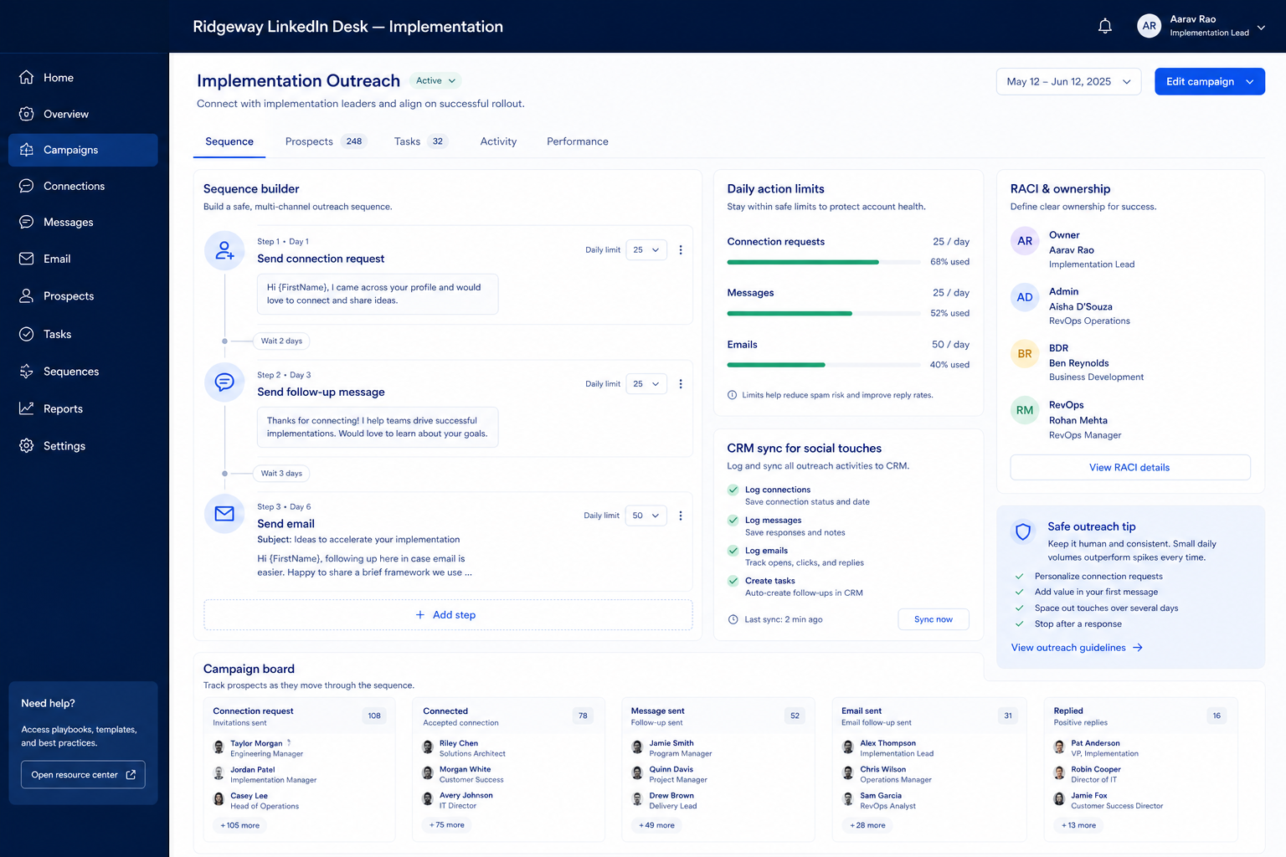
Task: Click the follow-up message step icon
Action: click(224, 382)
